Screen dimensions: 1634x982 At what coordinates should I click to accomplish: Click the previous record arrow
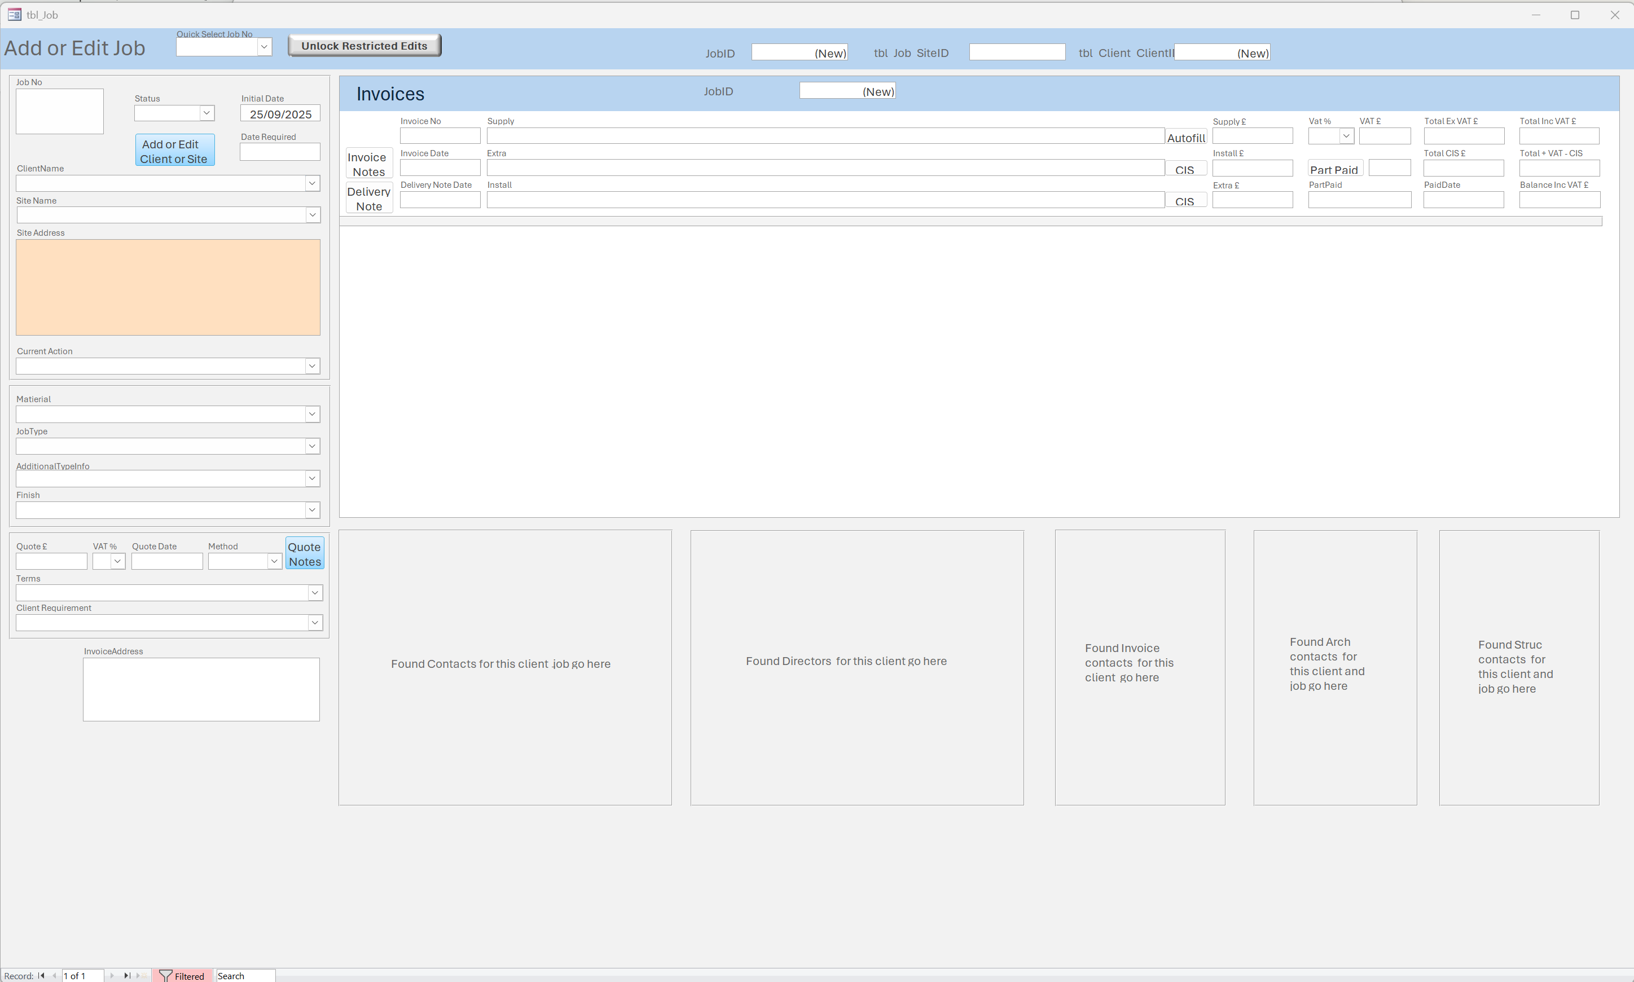[54, 975]
